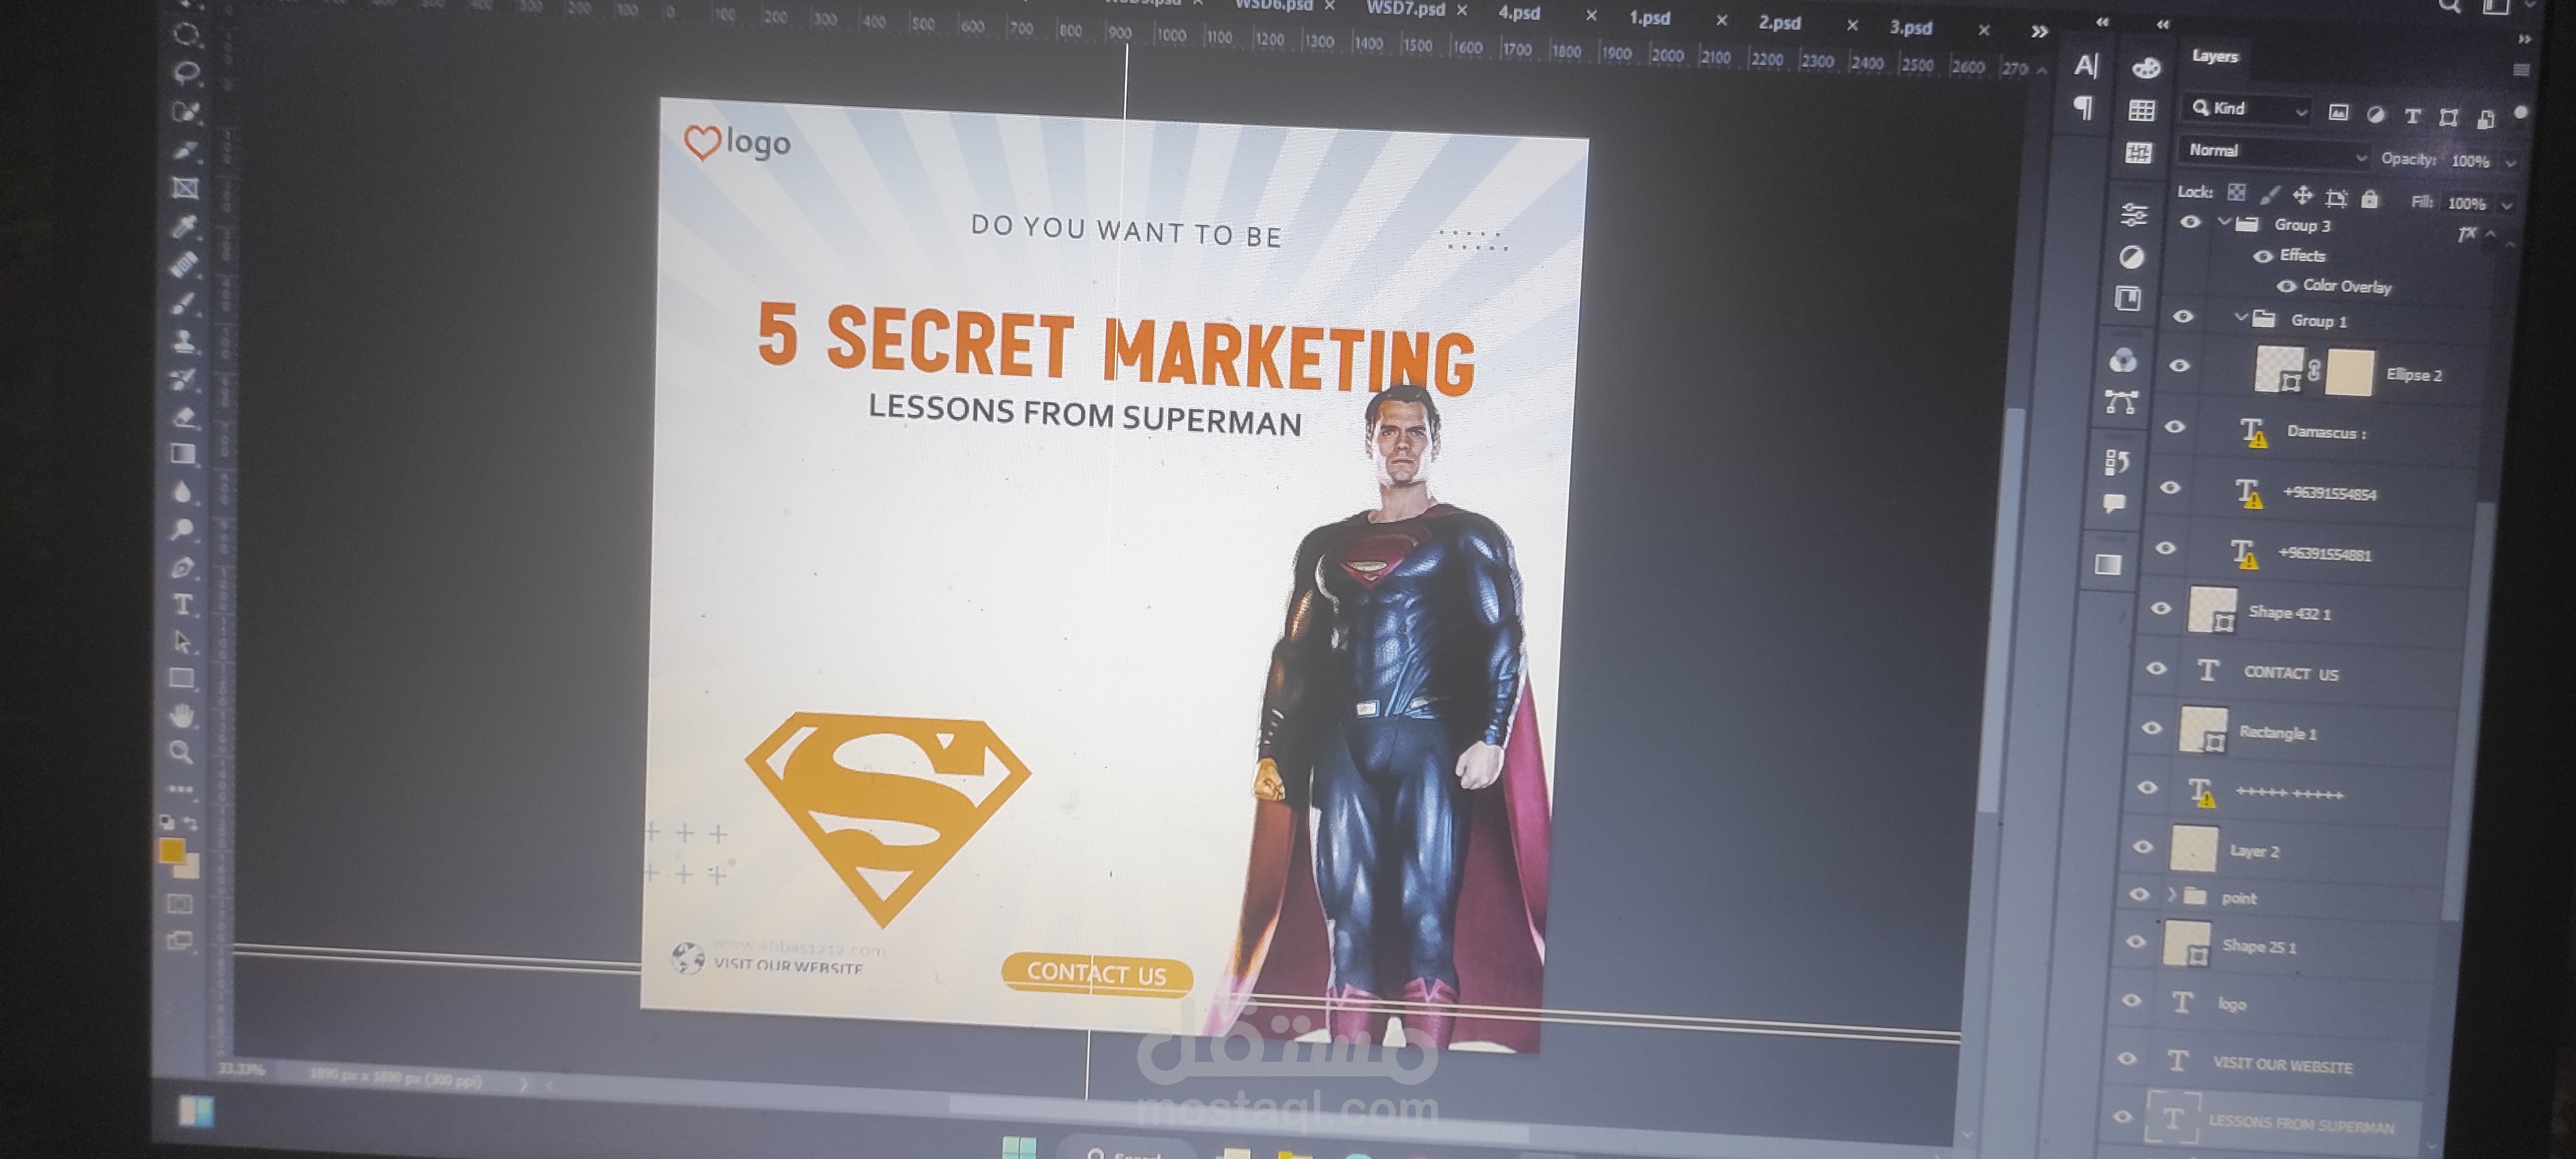Open the Character panel
Viewport: 2576px width, 1159px height.
[2085, 66]
